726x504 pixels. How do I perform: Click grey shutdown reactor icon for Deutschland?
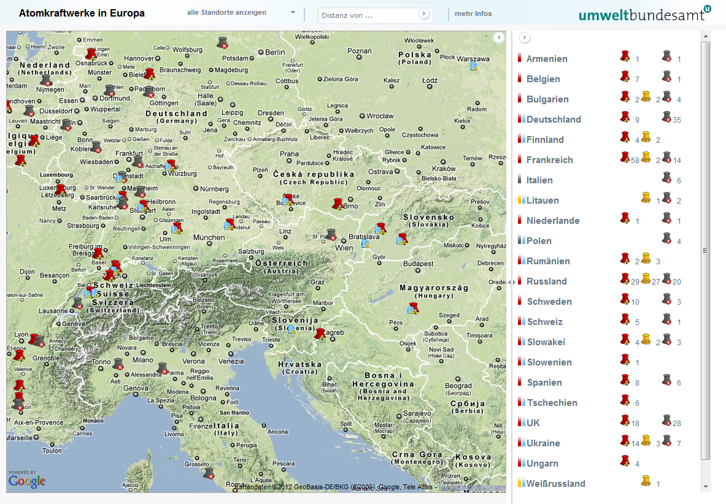[x=666, y=117]
